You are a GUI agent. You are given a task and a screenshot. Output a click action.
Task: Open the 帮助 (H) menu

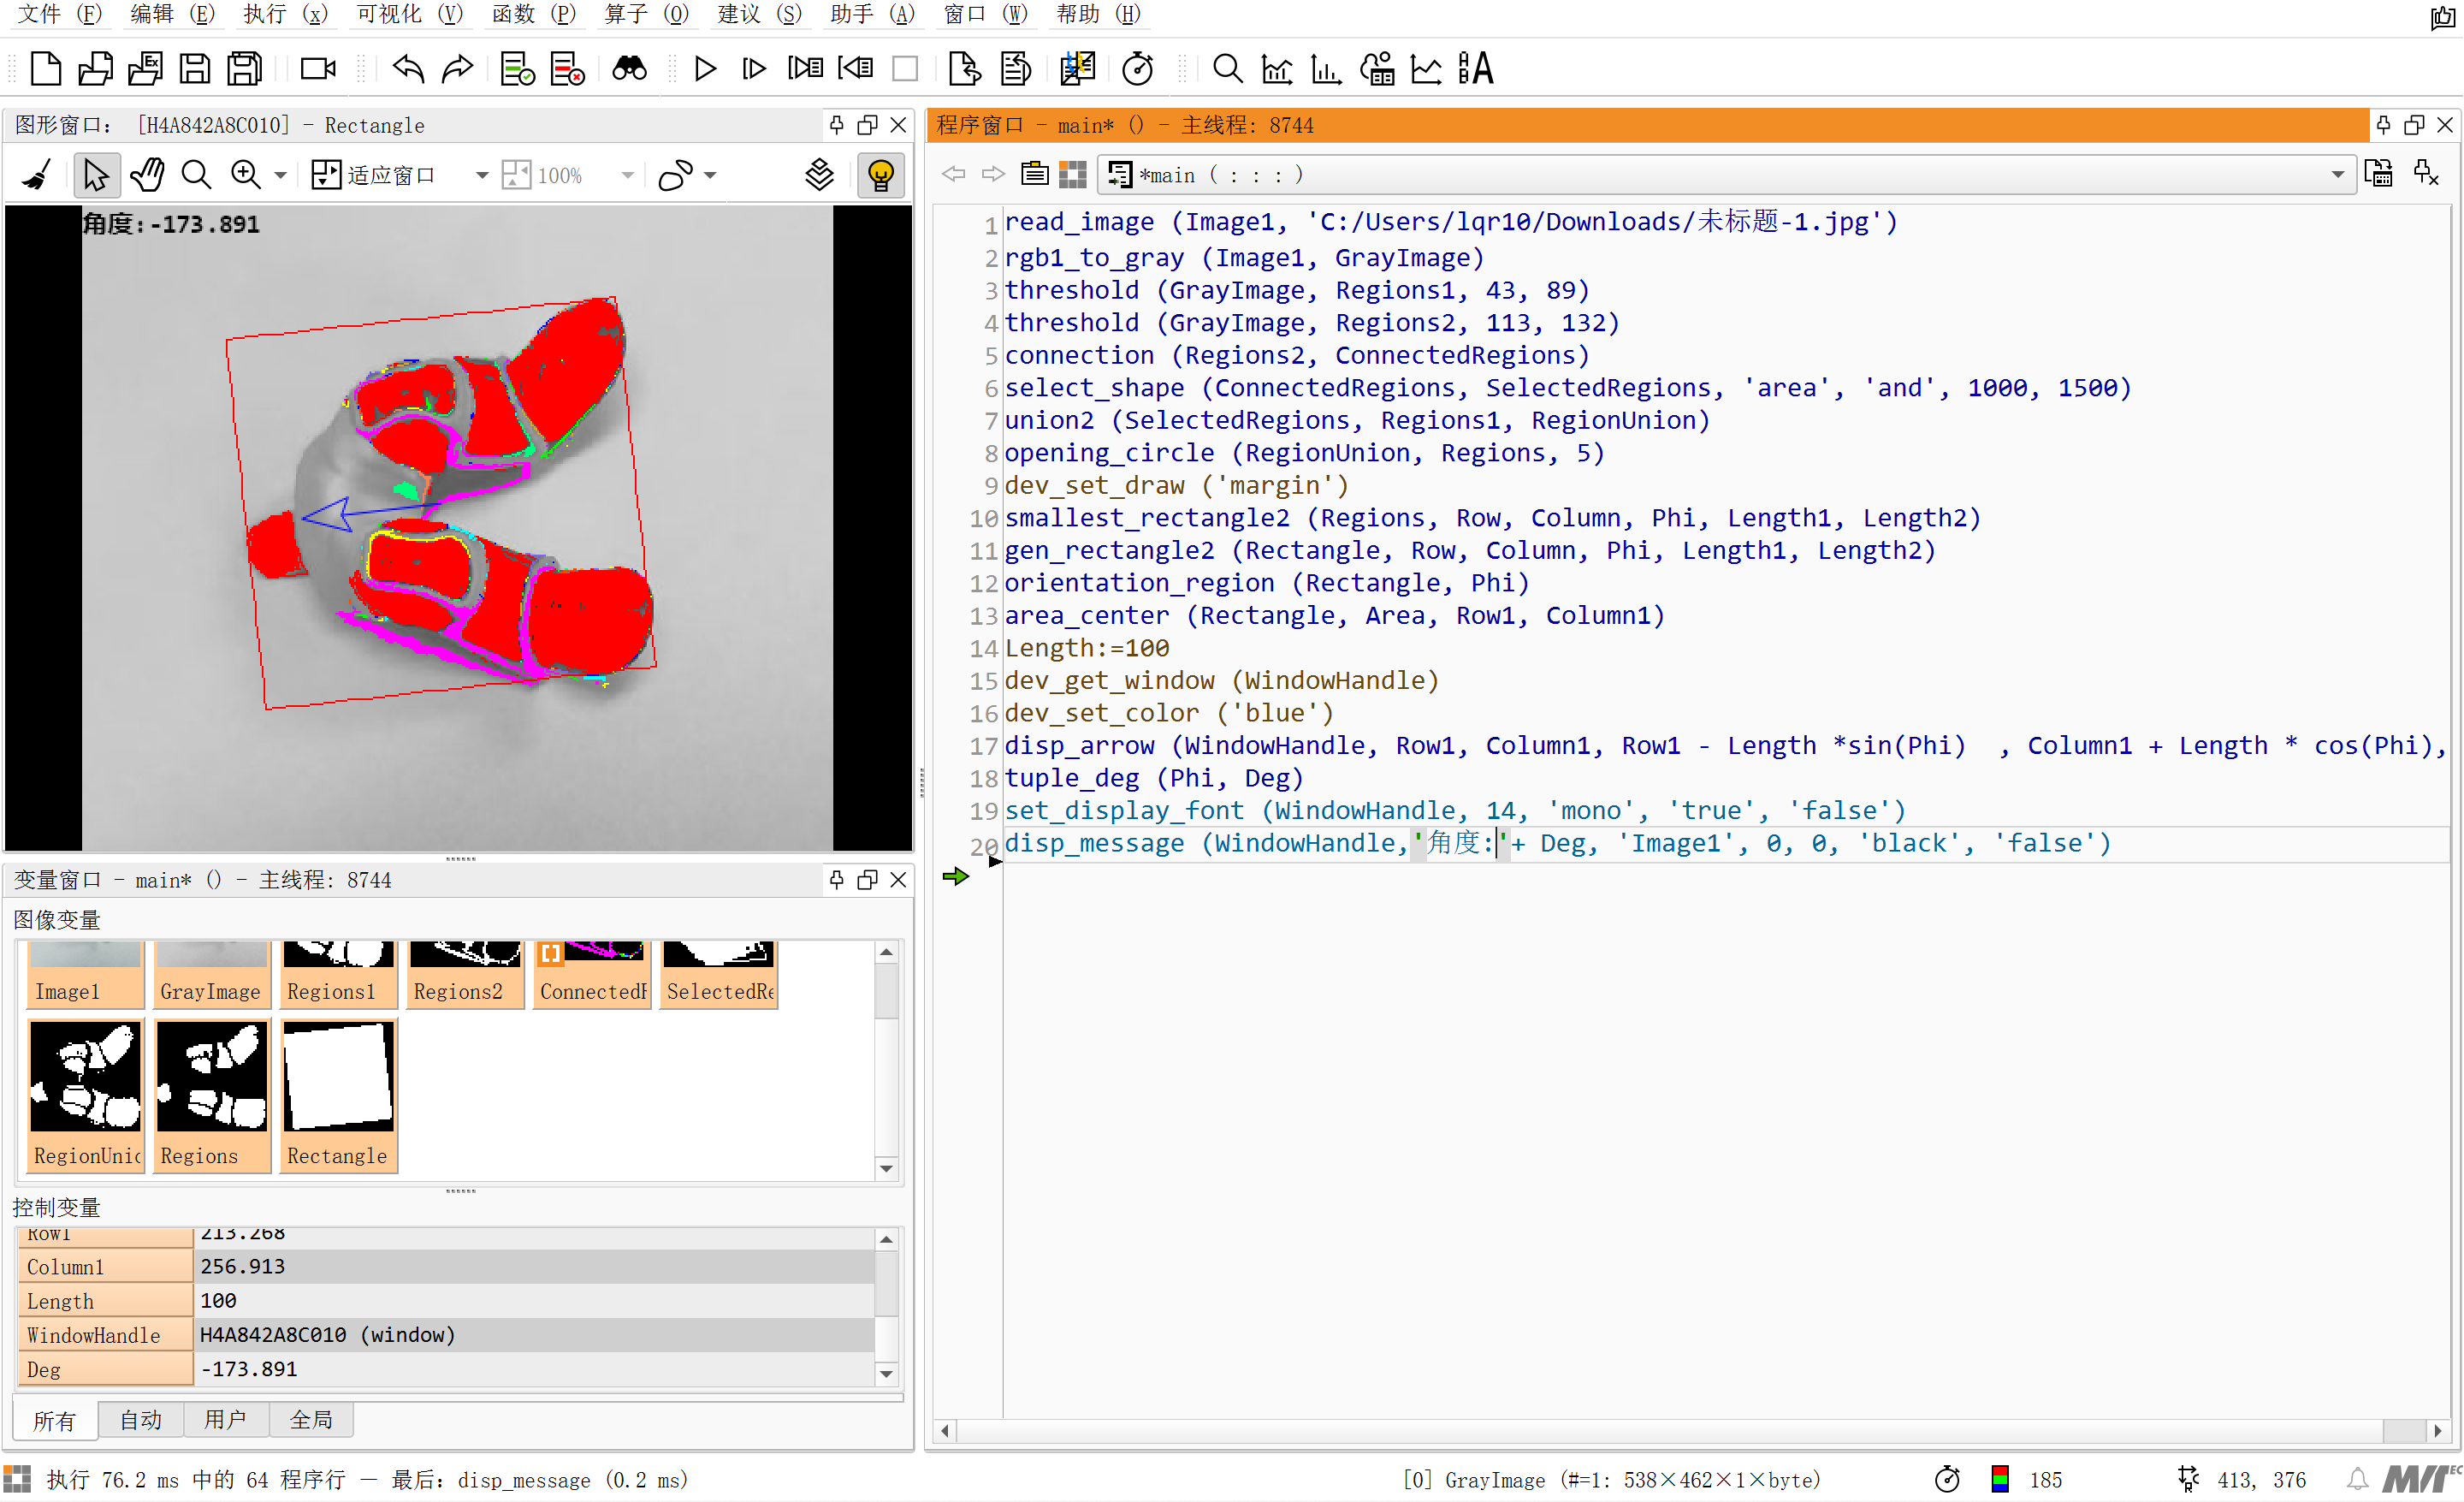[x=1099, y=14]
